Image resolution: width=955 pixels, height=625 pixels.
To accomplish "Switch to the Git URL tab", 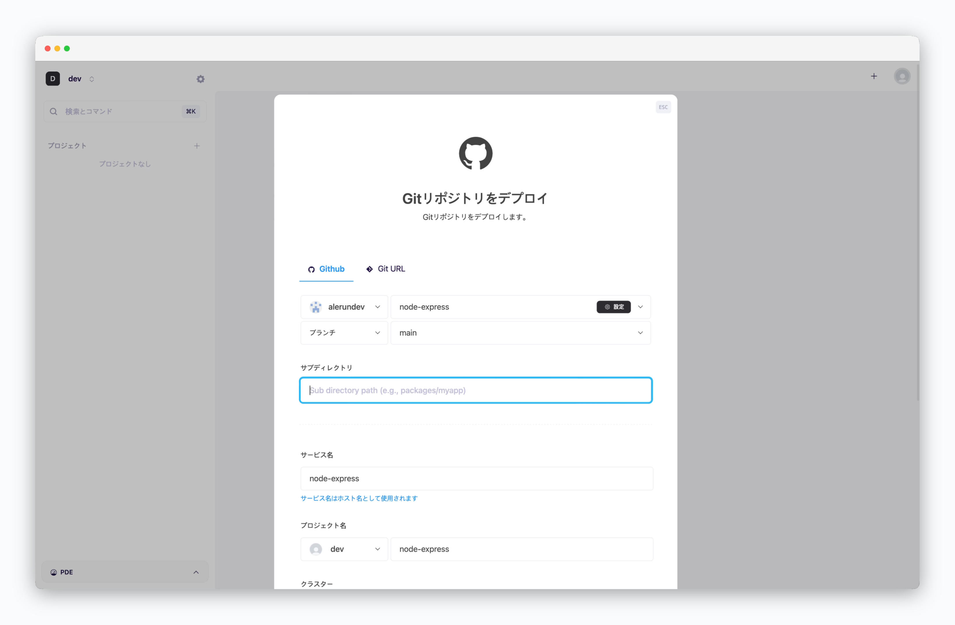I will [385, 269].
